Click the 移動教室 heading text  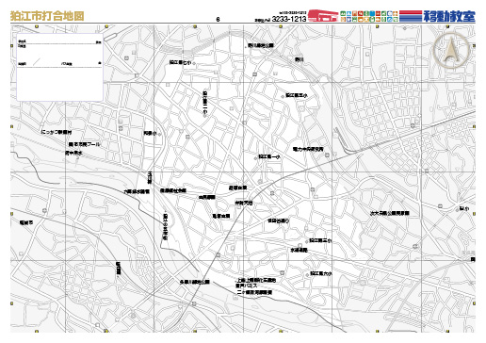449,16
